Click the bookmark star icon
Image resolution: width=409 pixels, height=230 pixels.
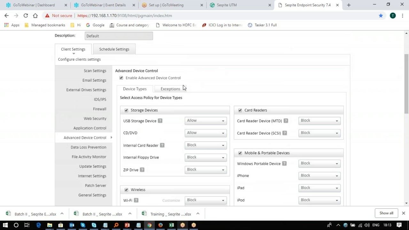point(381,15)
